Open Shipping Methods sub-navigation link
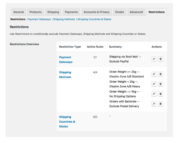Image resolution: width=178 pixels, height=143 pixels. point(64,19)
